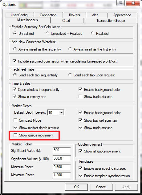This screenshot has width=142, height=195.
Task: Open the Appearance tab
Action: point(122,15)
